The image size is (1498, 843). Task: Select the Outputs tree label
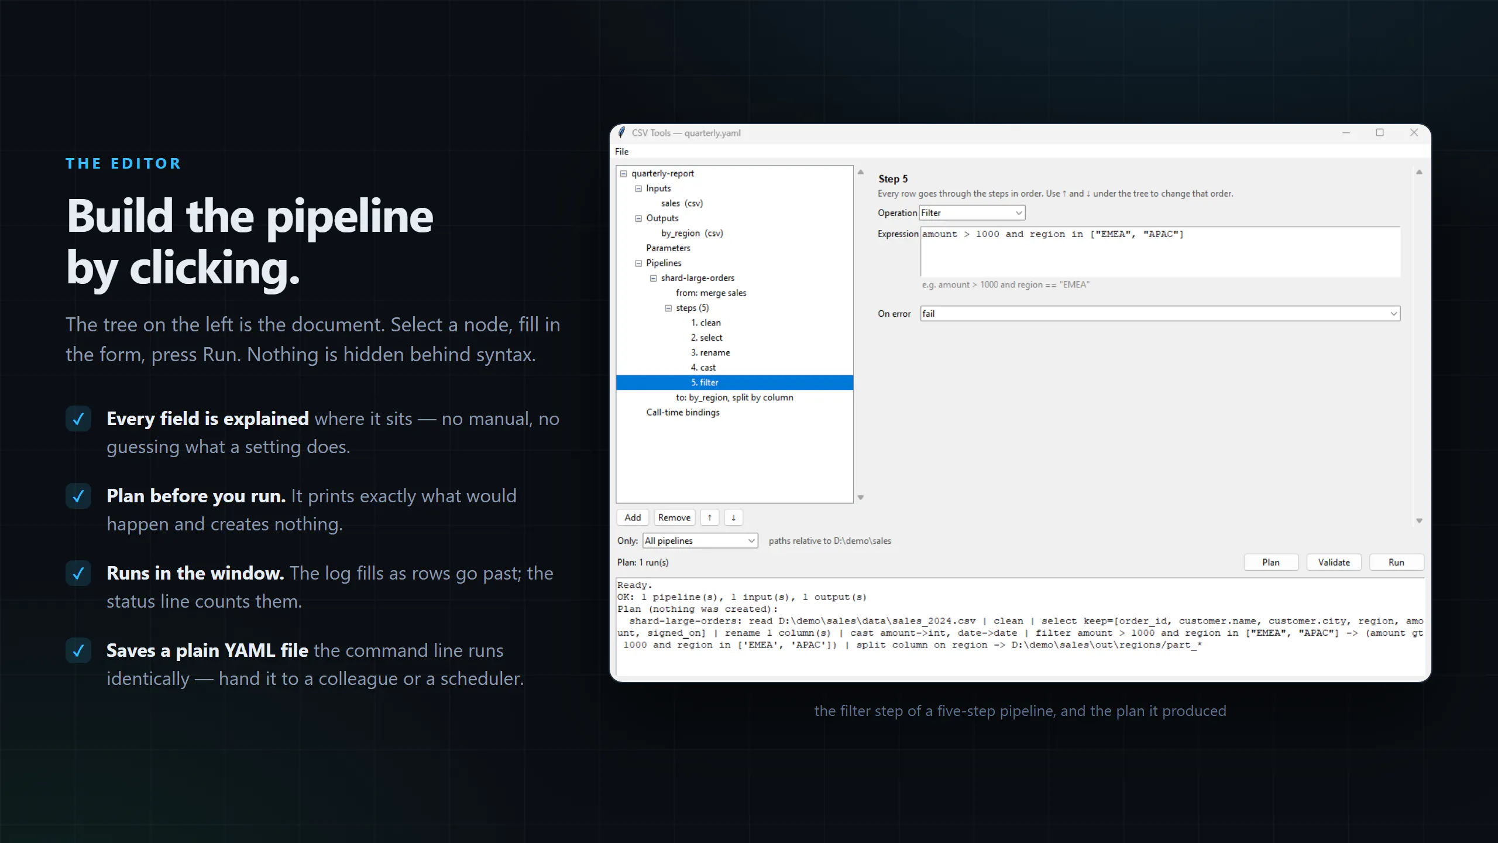click(662, 218)
